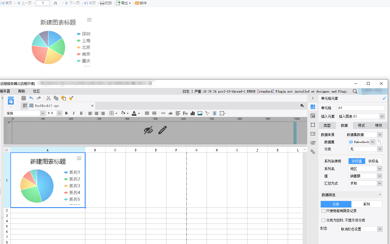
Task: Open the 社区 menu
Action: (36, 91)
